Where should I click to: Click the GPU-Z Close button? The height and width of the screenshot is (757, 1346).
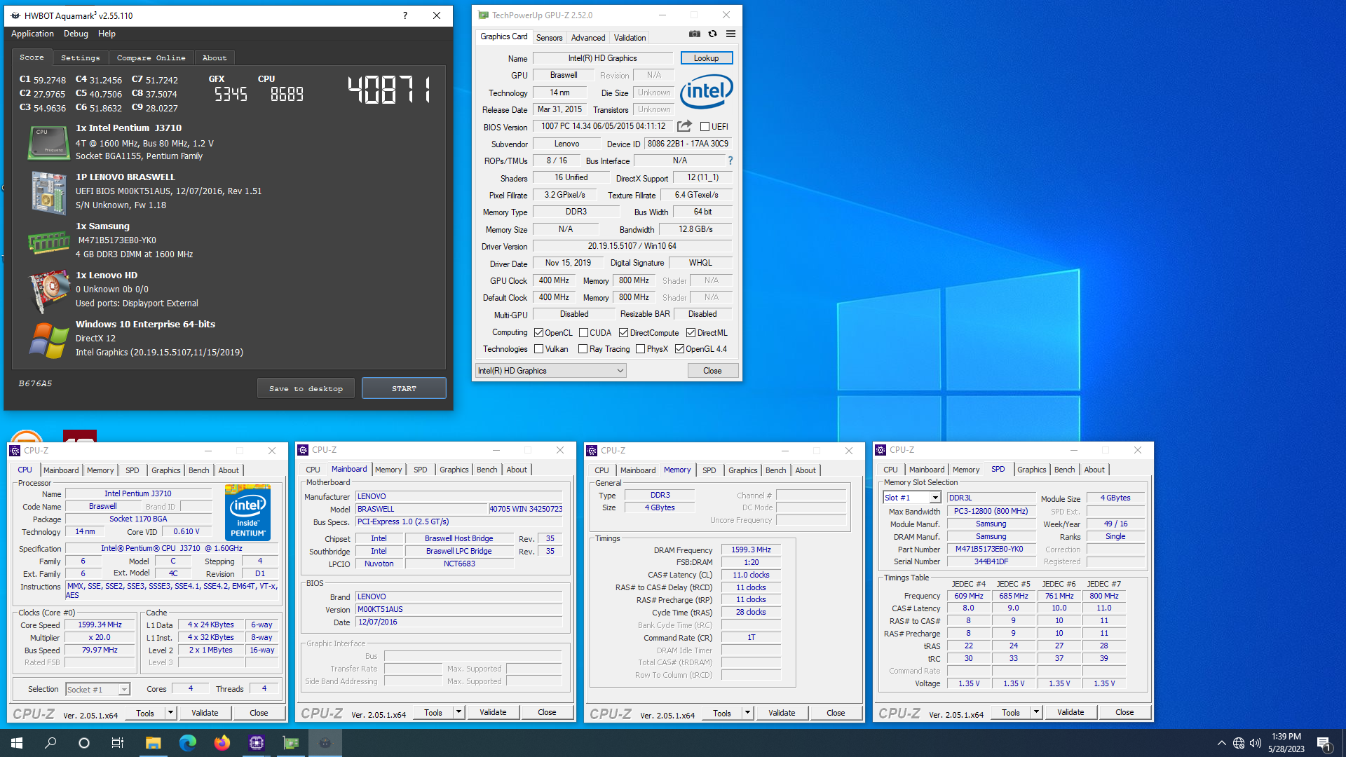712,371
